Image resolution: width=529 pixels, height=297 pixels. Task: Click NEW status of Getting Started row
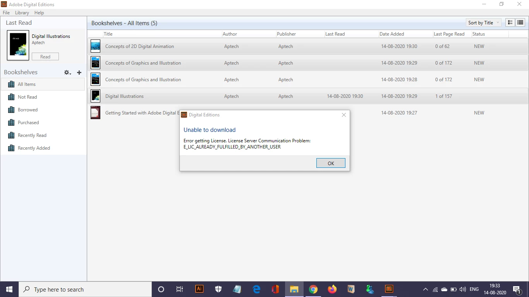[479, 113]
